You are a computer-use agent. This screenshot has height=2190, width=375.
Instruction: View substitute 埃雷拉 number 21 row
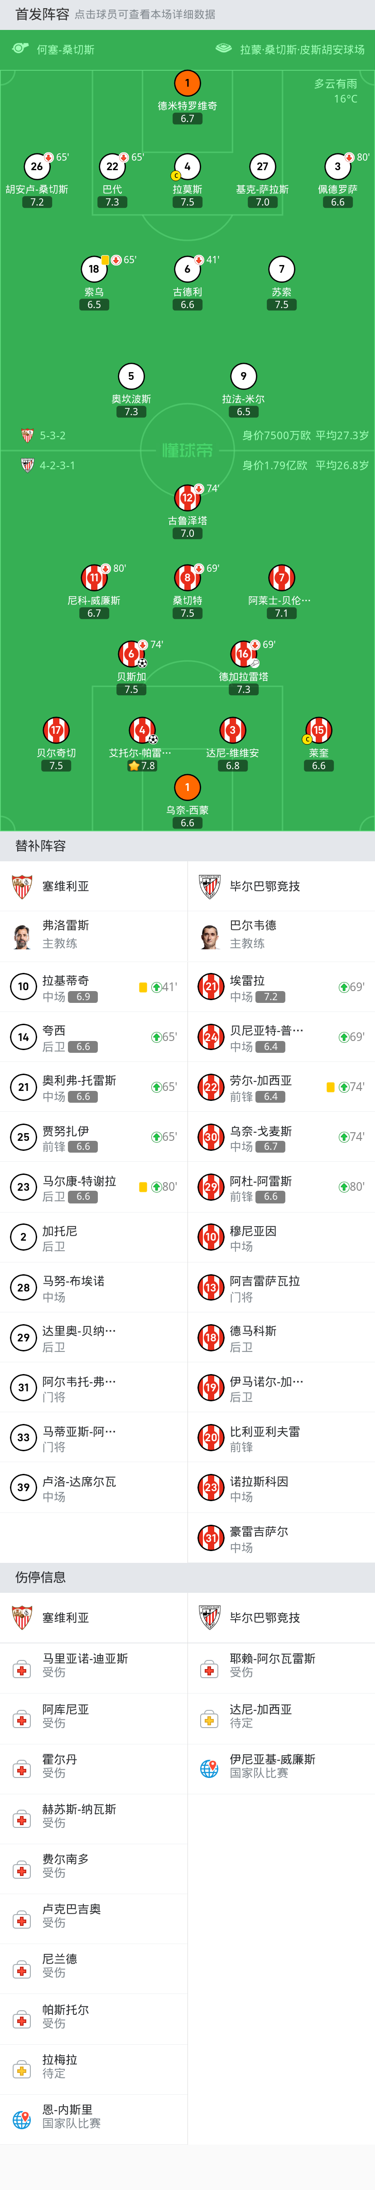tap(281, 987)
